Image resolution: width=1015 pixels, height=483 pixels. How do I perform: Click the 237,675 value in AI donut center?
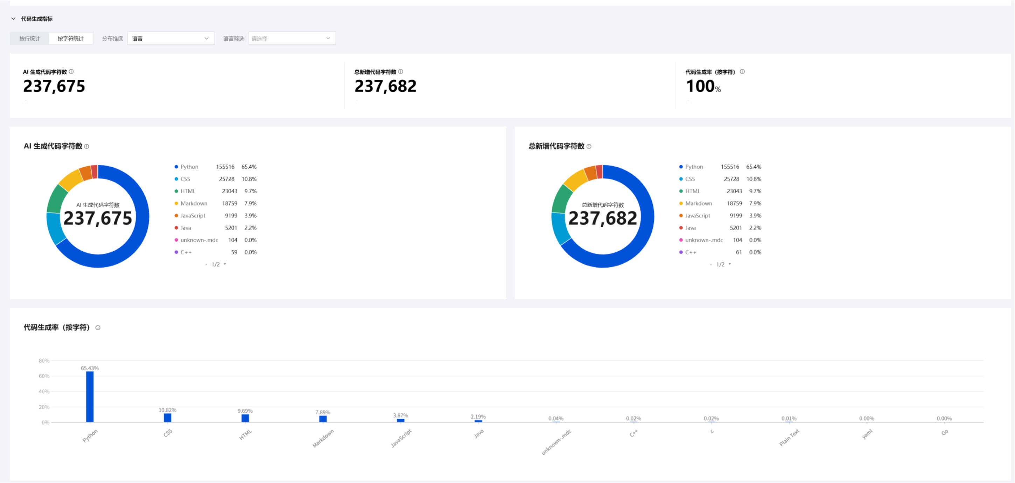pos(98,218)
